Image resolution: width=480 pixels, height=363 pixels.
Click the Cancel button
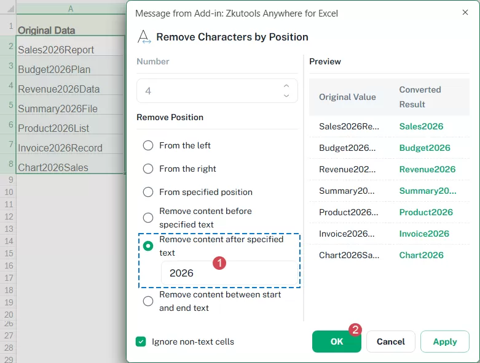click(391, 342)
